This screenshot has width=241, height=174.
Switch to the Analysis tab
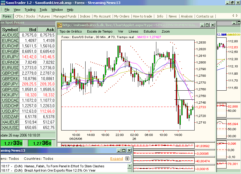click(186, 16)
